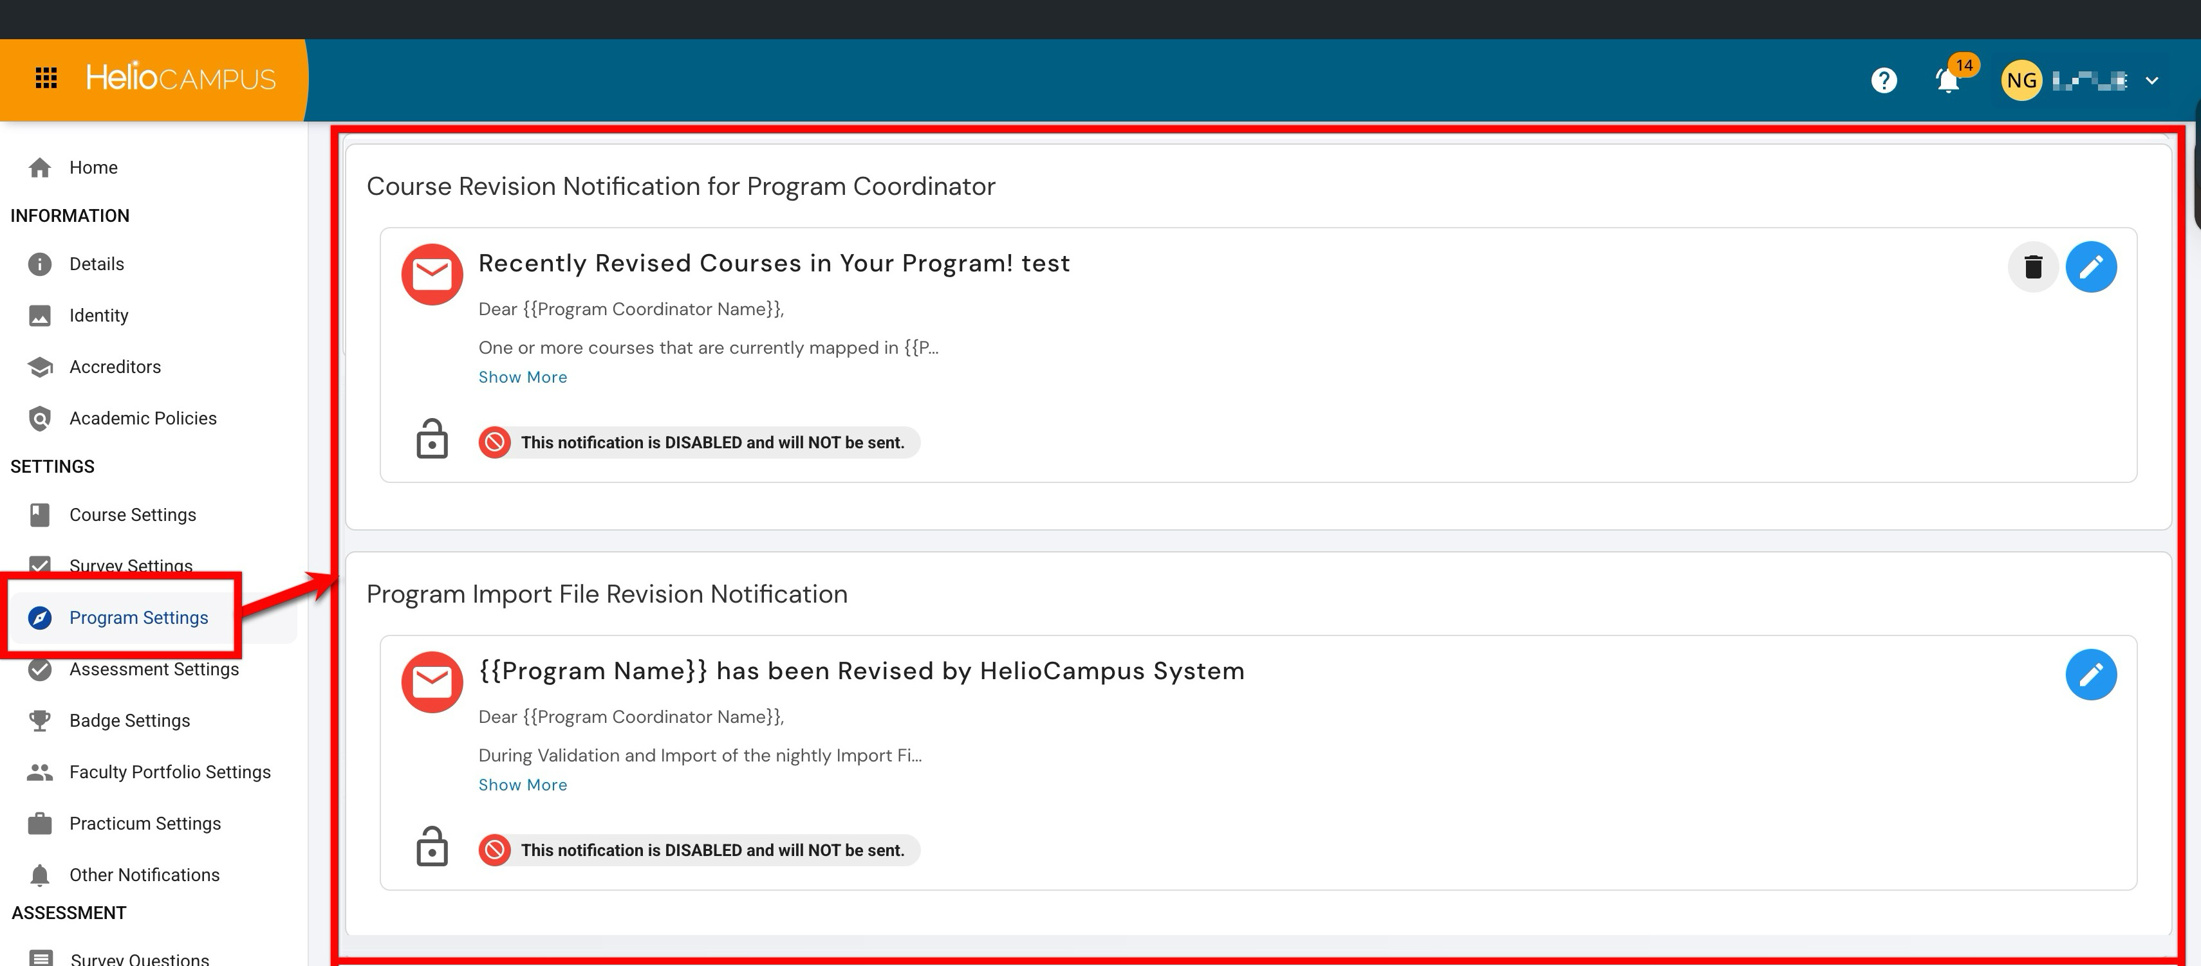Toggle the lock icon on Course Revision notification

(x=431, y=439)
